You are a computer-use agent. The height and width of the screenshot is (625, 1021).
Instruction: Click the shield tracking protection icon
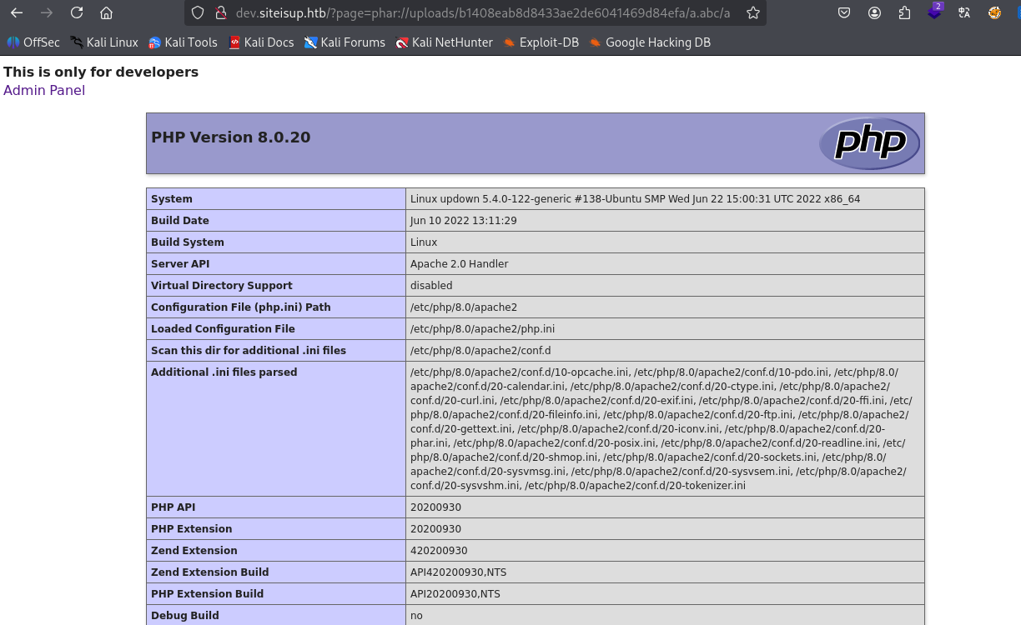coord(198,12)
